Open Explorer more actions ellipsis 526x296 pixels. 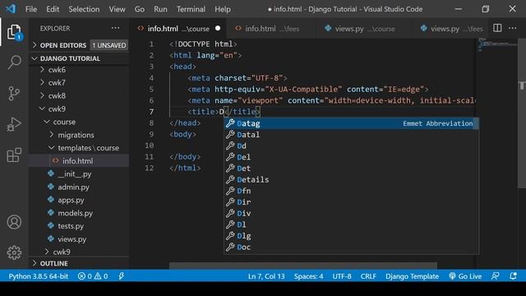tap(115, 28)
